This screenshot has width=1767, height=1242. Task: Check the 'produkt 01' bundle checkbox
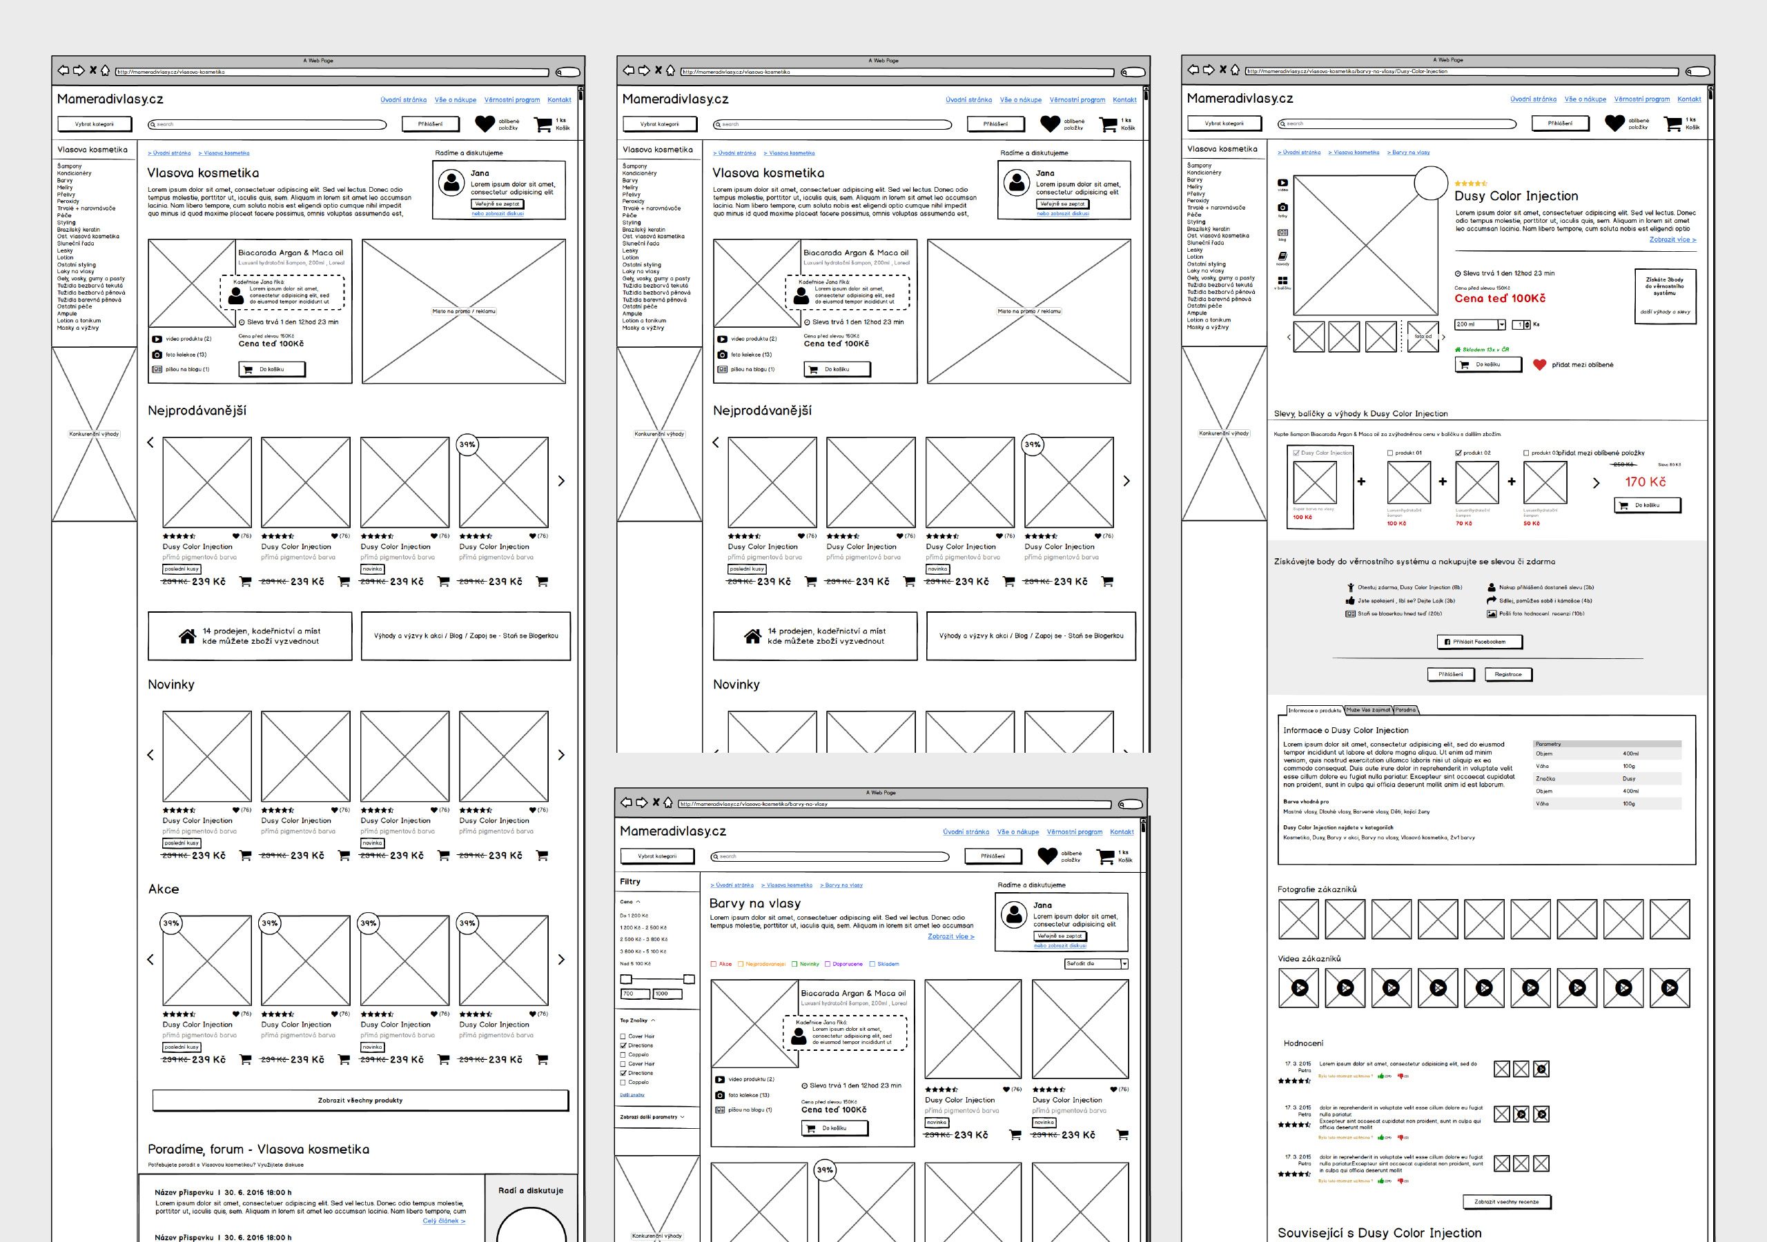1390,453
